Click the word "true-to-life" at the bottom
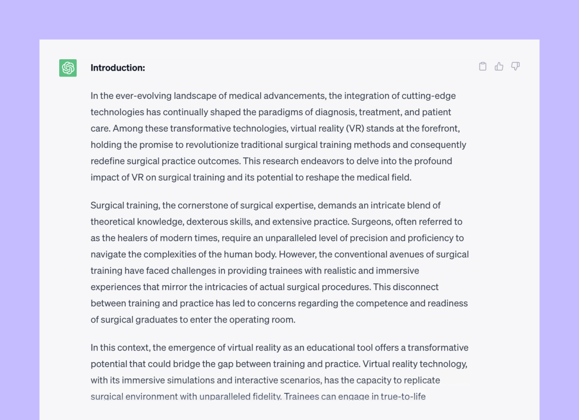Screen dimensions: 579x420 pyautogui.click(x=403, y=396)
